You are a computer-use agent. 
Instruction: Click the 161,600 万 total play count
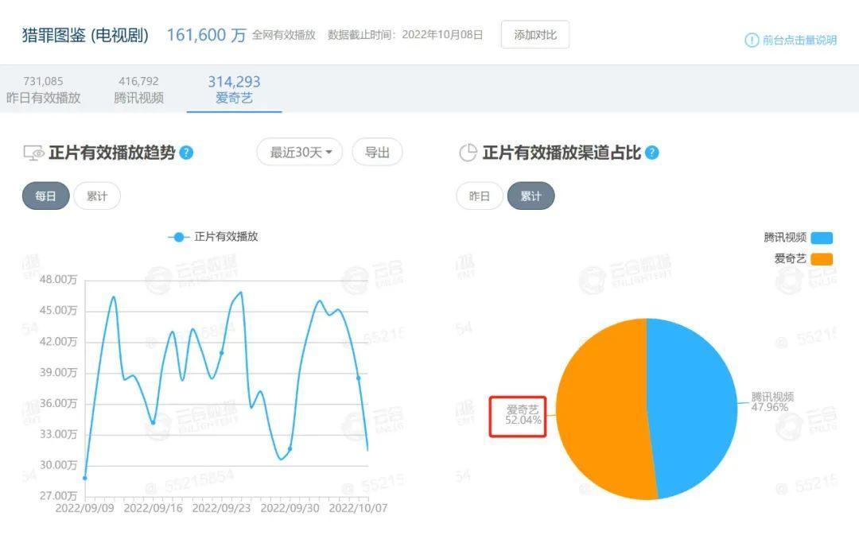[x=206, y=34]
